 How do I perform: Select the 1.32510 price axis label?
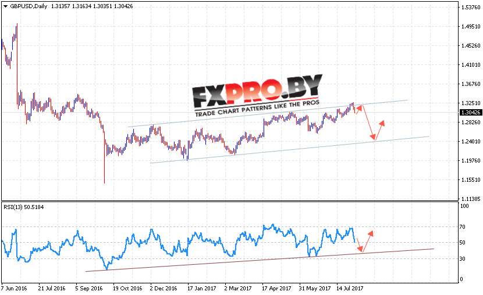(471, 103)
